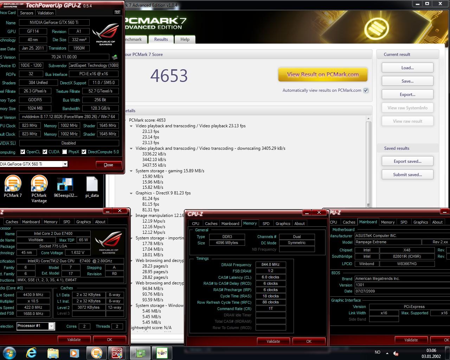Image resolution: width=450 pixels, height=360 pixels.
Task: Collapse the Image manipulation node
Action: (x=131, y=216)
